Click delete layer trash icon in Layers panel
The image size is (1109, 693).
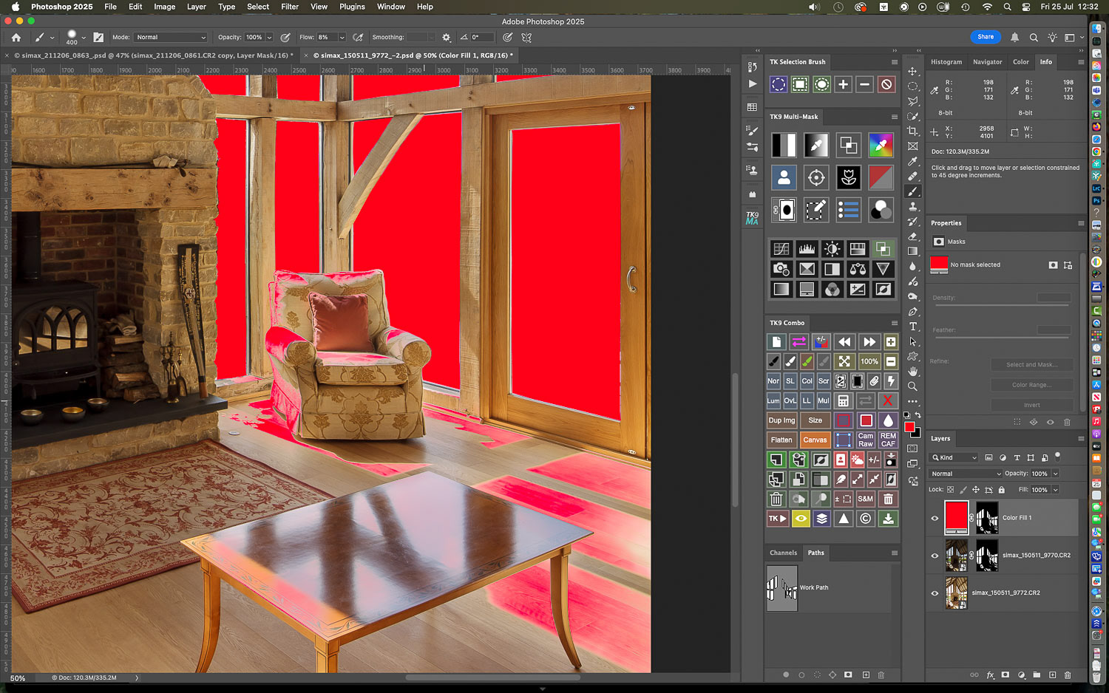point(1067,675)
